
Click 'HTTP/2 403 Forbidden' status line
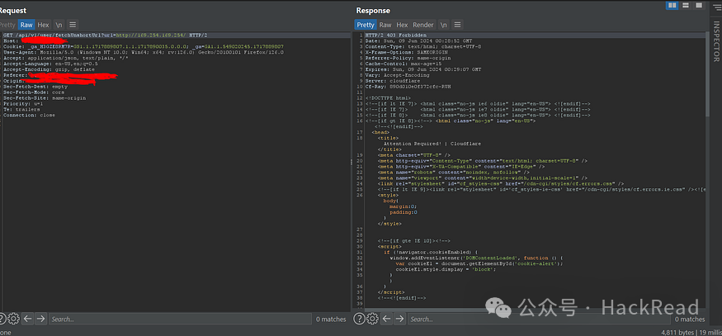pos(396,35)
